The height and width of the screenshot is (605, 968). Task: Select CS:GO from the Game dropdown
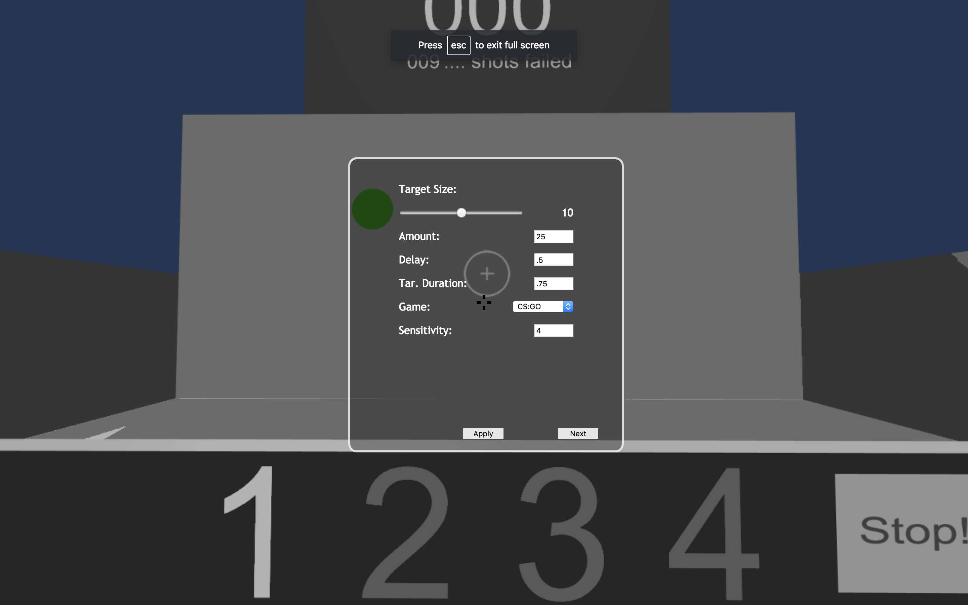pos(543,307)
